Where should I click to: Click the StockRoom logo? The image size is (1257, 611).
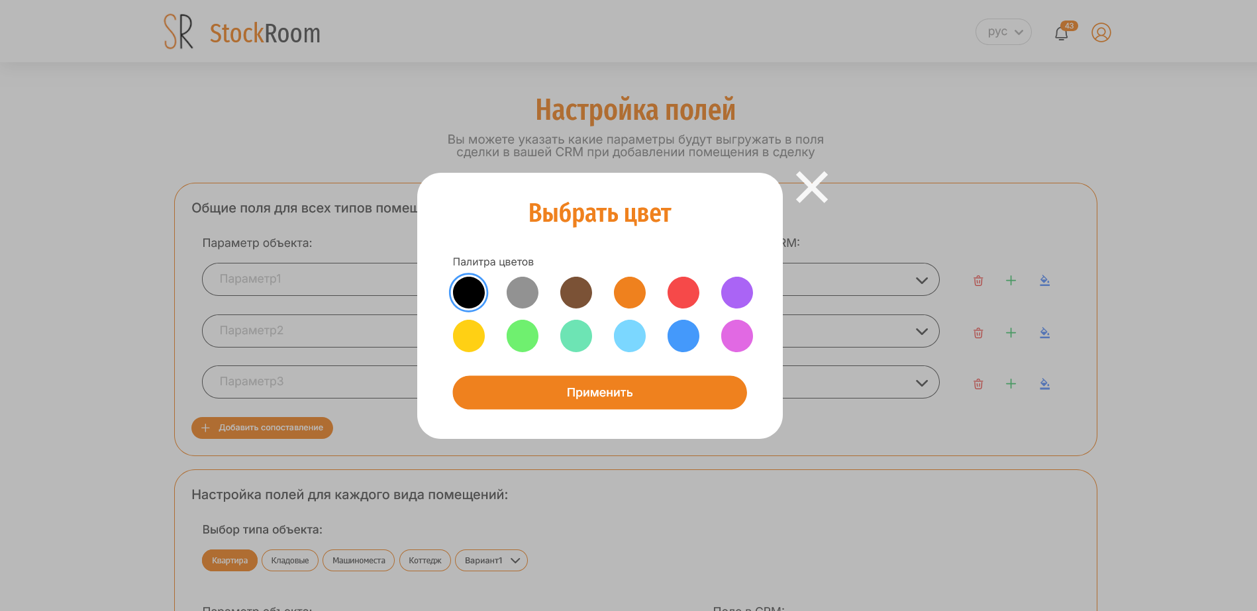[x=242, y=32]
